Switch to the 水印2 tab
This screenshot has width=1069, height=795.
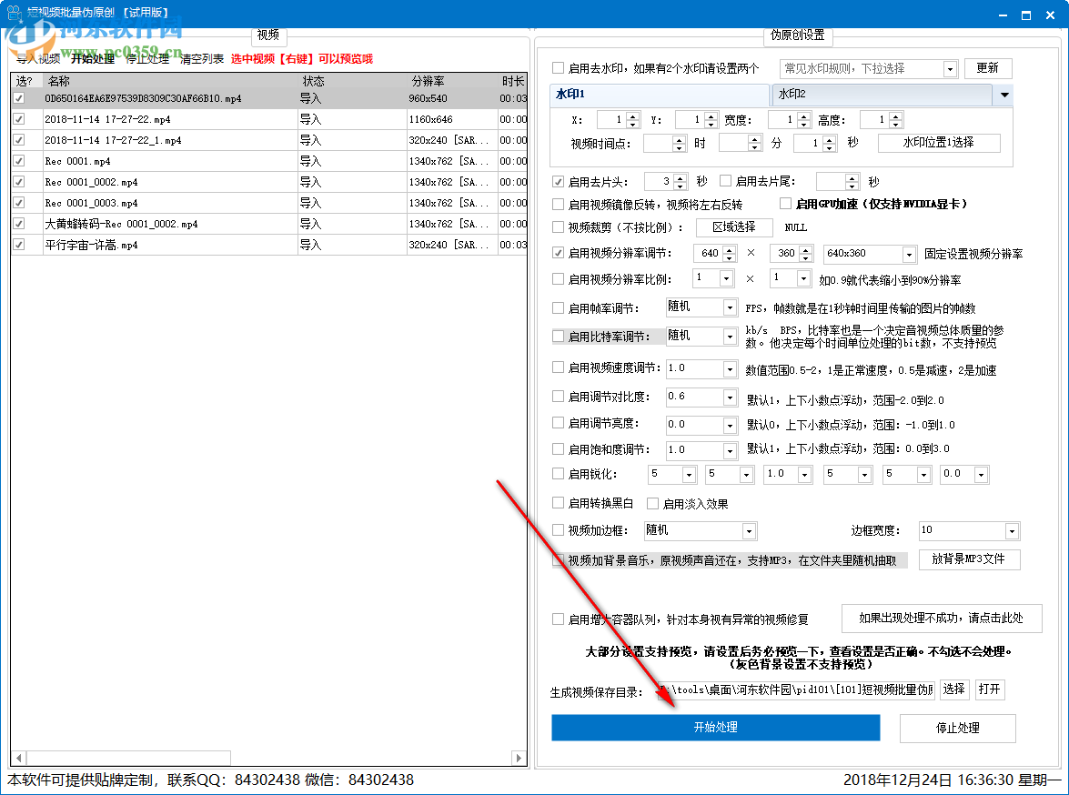click(x=882, y=95)
